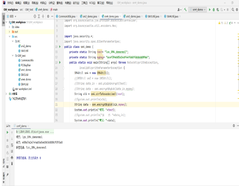Image resolution: width=239 pixels, height=186 pixels.
Task: Collapse the GM_workplace root node
Action: 6,22
